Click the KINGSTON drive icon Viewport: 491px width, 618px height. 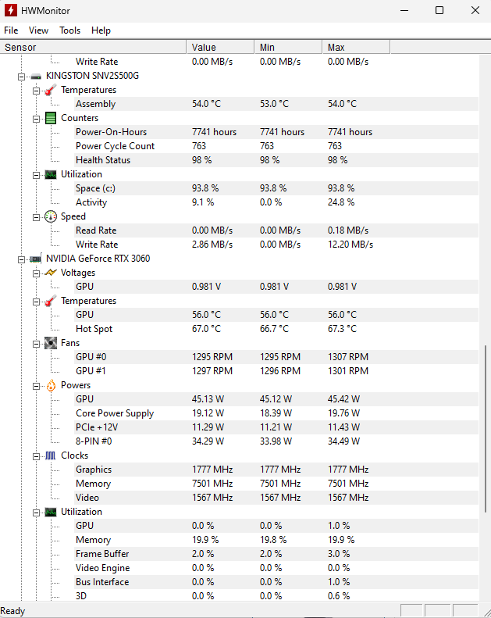(x=36, y=76)
